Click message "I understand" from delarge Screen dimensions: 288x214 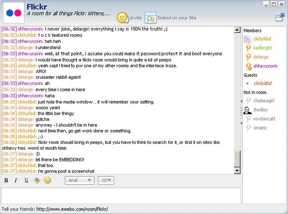click(x=48, y=48)
